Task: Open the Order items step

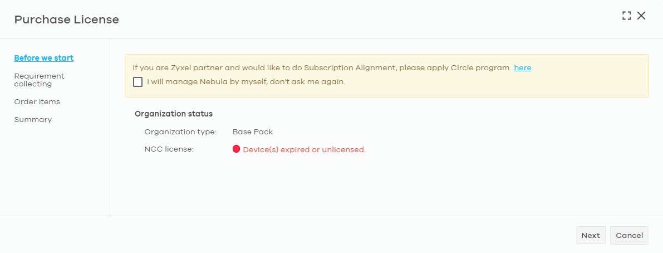Action: (37, 102)
